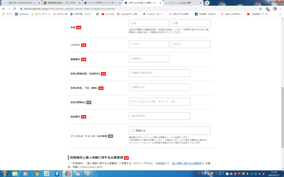Click the Facebook bookmark

click(22, 14)
